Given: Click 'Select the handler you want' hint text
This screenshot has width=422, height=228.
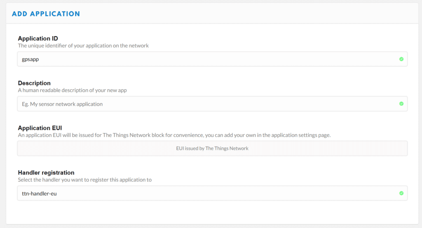Looking at the screenshot, I should point(85,180).
